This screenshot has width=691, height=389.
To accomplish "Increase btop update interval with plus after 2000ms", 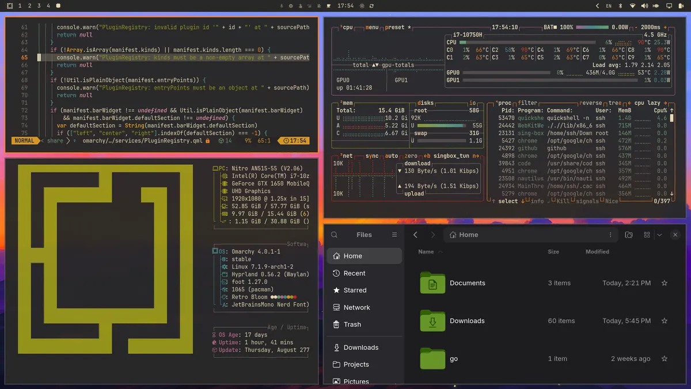I will tap(666, 27).
